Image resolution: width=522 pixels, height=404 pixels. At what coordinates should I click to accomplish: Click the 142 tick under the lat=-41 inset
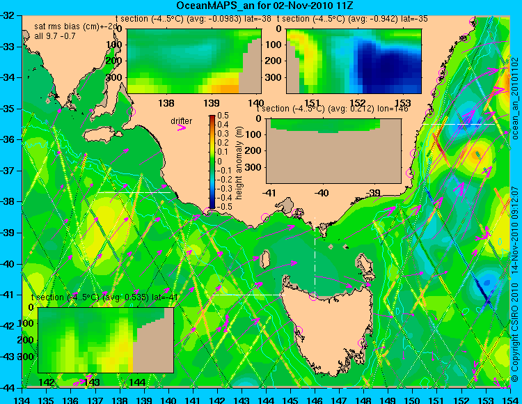coord(46,382)
